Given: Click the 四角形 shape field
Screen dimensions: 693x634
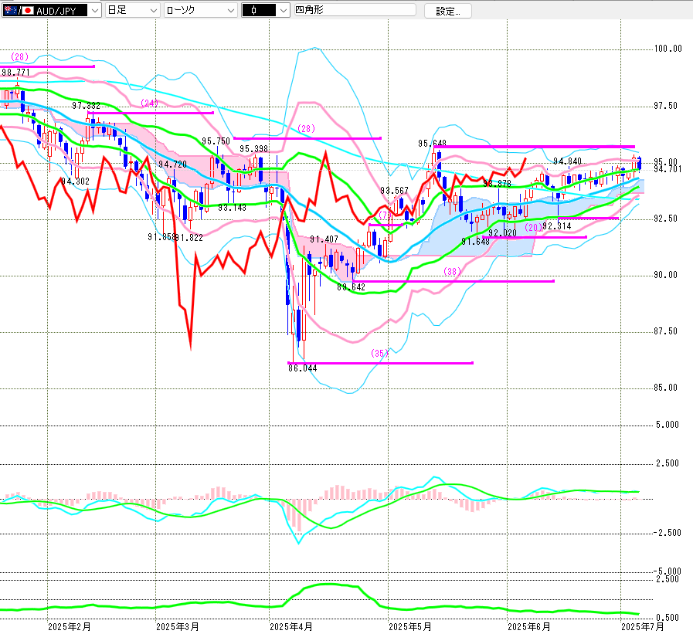Looking at the screenshot, I should tap(355, 10).
